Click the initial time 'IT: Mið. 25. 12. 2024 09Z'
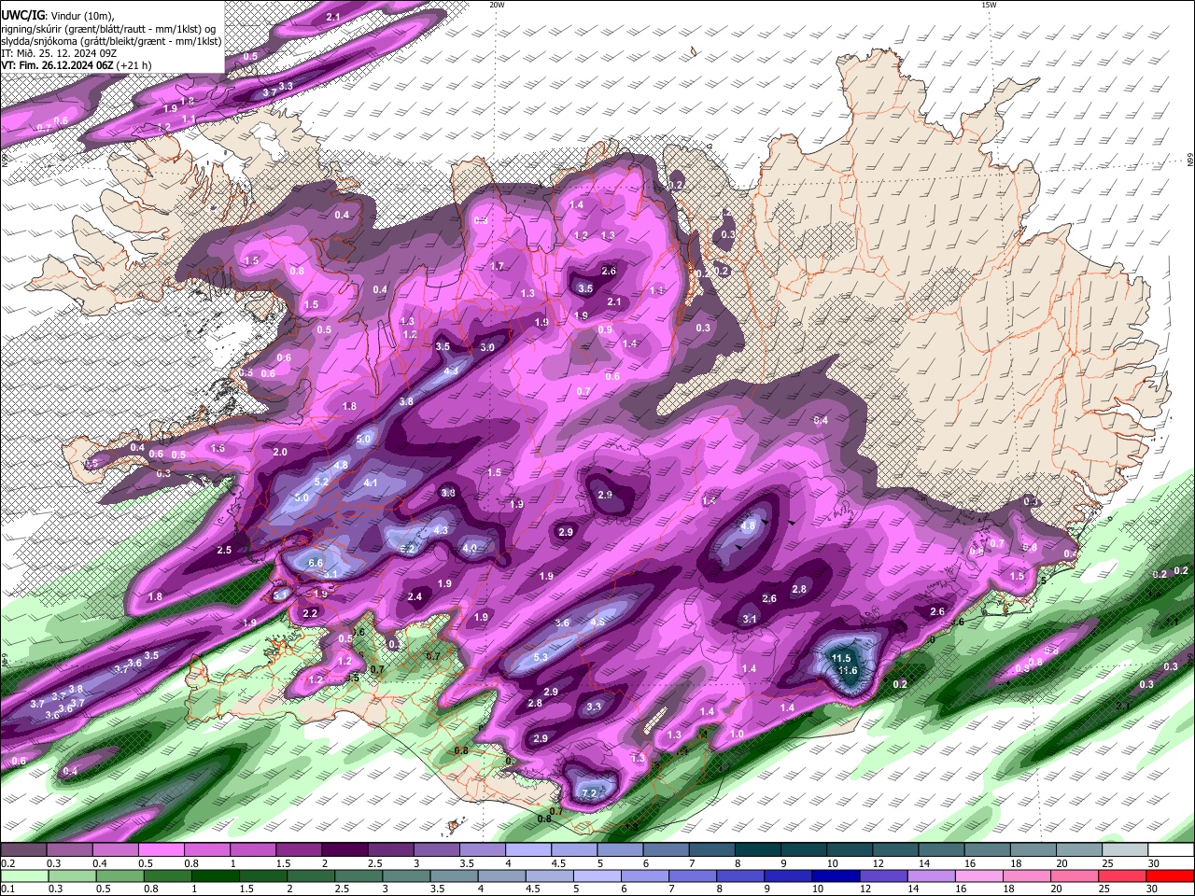Image resolution: width=1195 pixels, height=896 pixels. point(59,53)
